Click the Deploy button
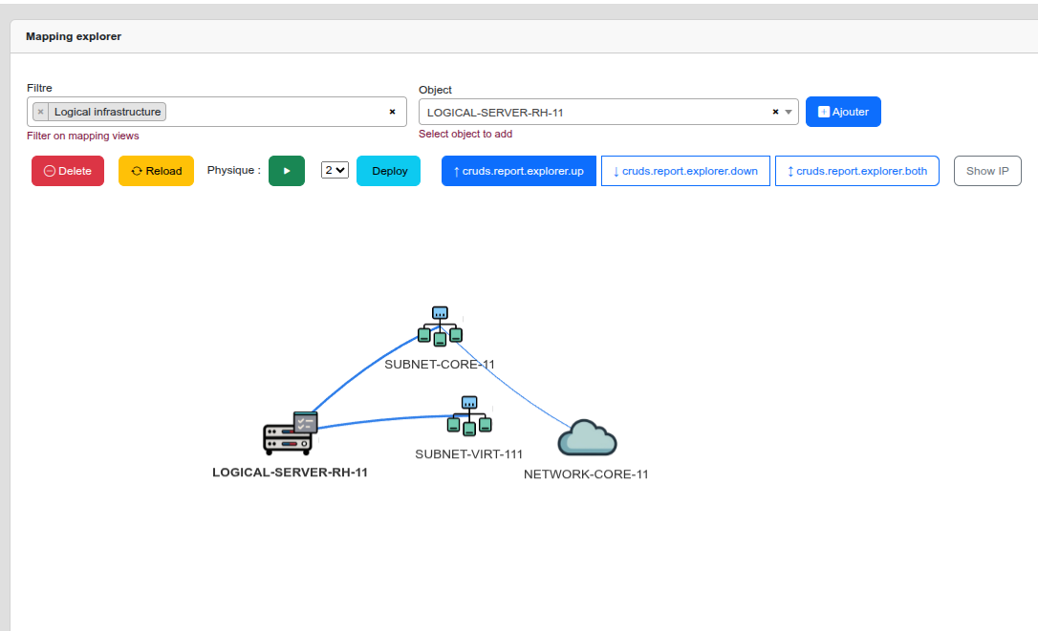 tap(389, 171)
